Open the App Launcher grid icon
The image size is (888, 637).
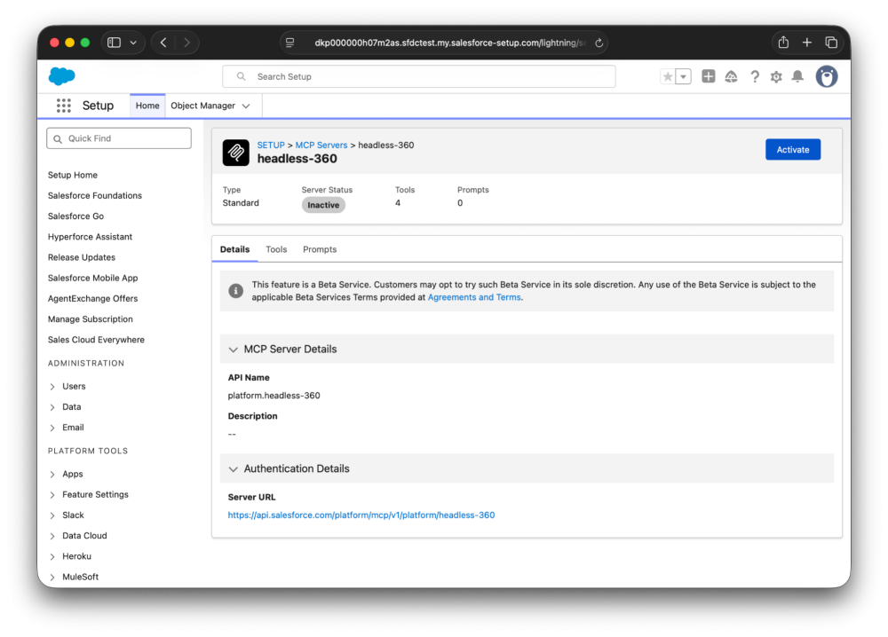tap(63, 106)
